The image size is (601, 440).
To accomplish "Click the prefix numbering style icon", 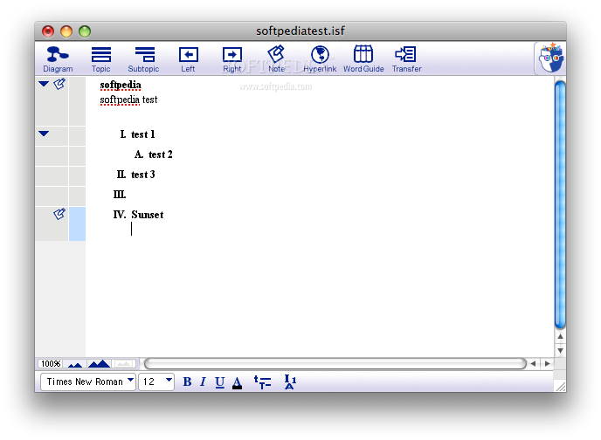I will [290, 382].
